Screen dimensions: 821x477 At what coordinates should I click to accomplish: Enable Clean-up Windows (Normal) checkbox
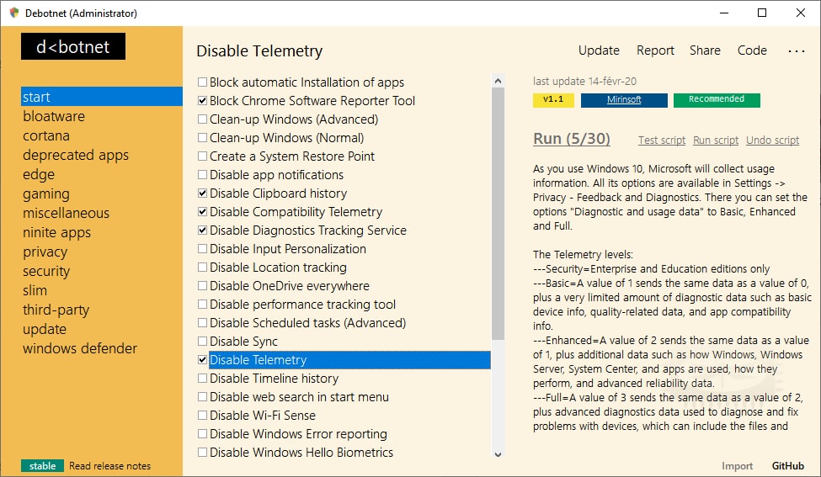202,138
